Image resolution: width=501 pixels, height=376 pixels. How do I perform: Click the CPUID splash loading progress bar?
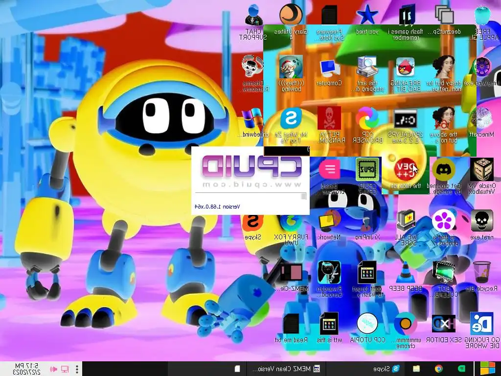[251, 196]
